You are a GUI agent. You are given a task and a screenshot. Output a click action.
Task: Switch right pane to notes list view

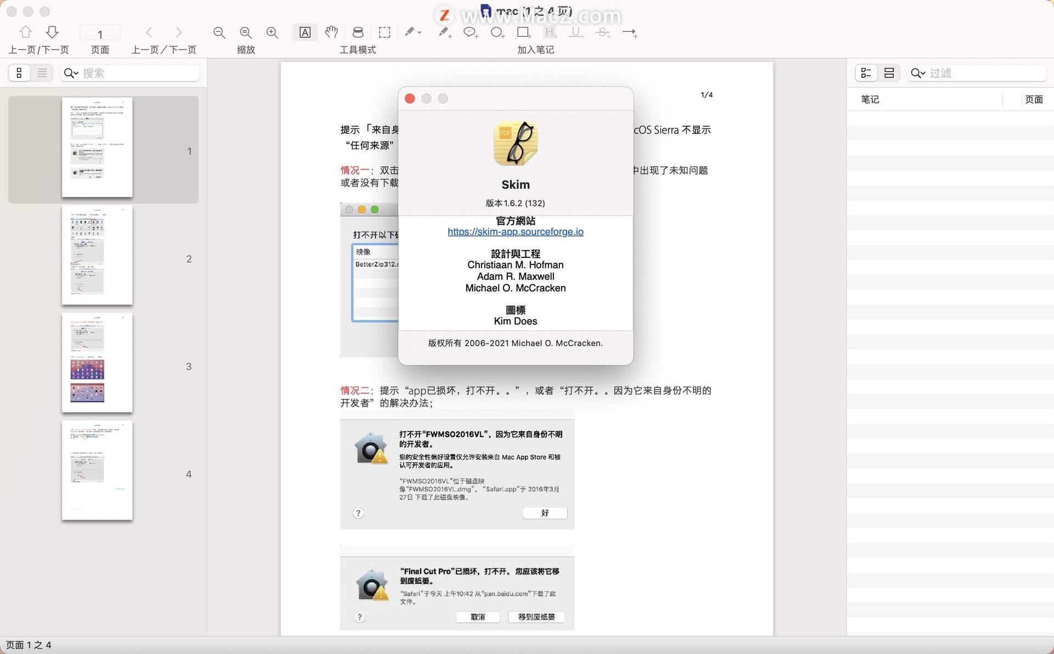point(866,72)
